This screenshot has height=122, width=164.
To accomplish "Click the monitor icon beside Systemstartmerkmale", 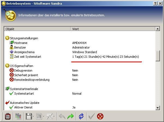I will coord(7,89).
